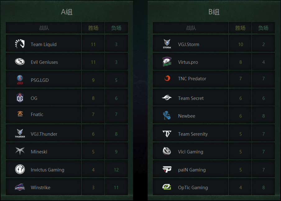Open the Winstrike team logo
The image size is (281, 201).
pyautogui.click(x=20, y=187)
